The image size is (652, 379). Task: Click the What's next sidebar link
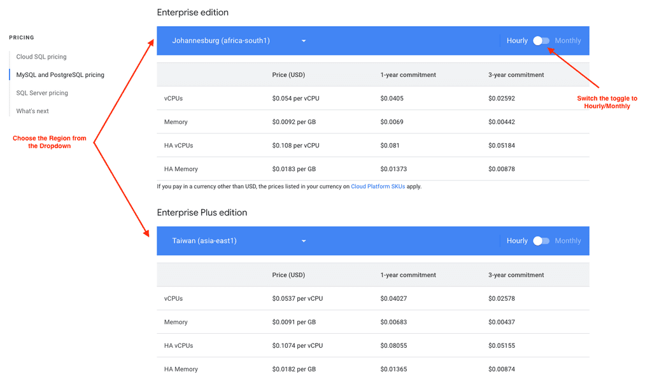click(32, 111)
